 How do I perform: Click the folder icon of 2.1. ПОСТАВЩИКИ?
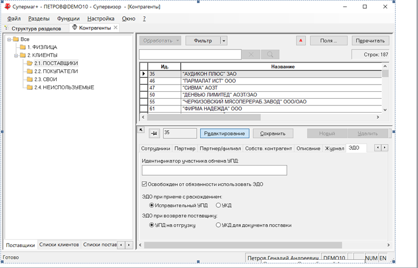tap(30, 63)
